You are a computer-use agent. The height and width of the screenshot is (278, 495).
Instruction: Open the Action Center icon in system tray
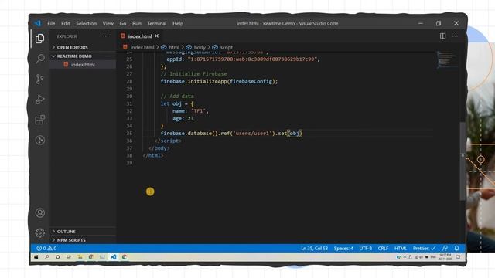(x=458, y=257)
